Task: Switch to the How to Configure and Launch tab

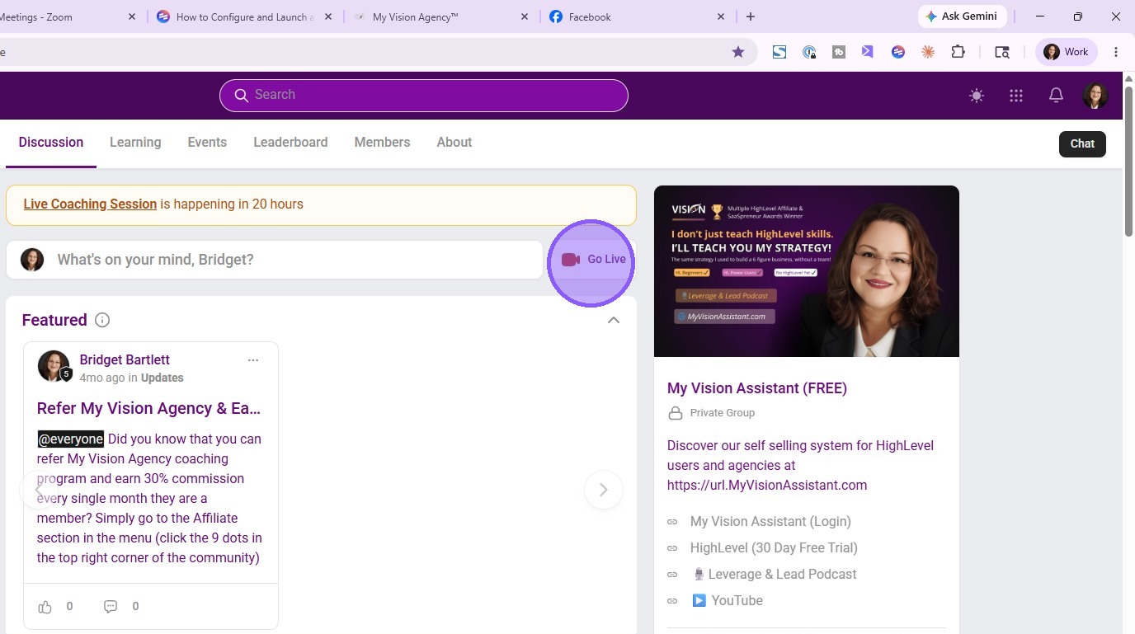Action: tap(247, 16)
